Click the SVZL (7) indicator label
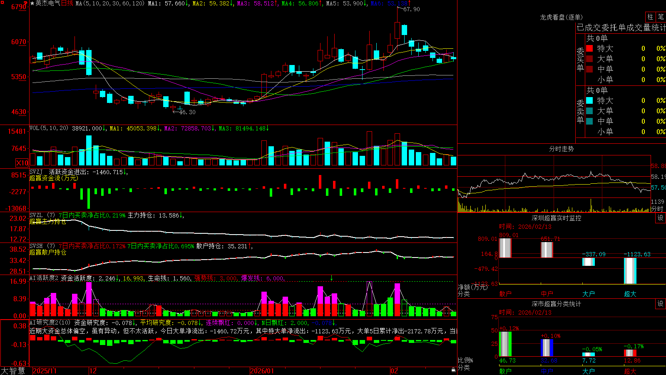 42,215
